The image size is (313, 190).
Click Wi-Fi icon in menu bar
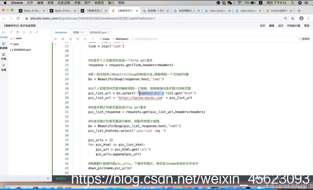(239, 3)
